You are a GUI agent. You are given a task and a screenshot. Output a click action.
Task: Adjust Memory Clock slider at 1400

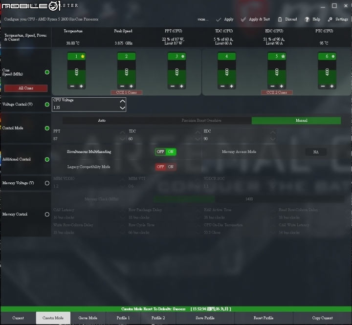click(249, 199)
